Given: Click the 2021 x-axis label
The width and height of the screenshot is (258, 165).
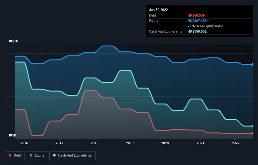Looking at the screenshot, I should click(200, 143).
